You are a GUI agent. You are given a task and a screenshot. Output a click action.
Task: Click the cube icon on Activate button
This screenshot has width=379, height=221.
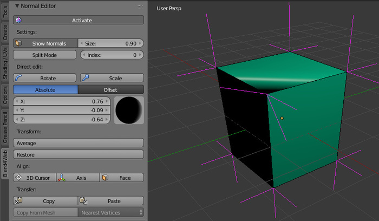pos(18,20)
